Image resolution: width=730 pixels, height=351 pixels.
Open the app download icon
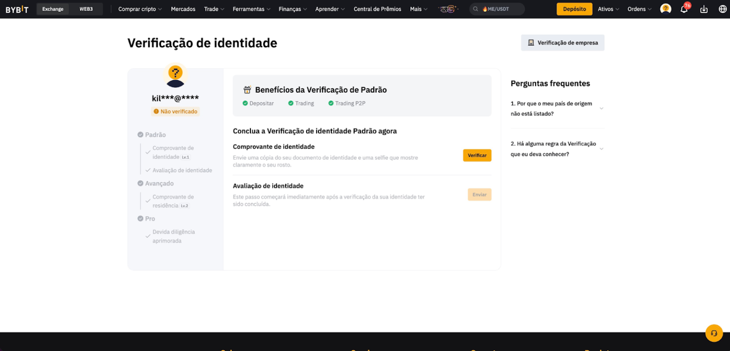[703, 9]
